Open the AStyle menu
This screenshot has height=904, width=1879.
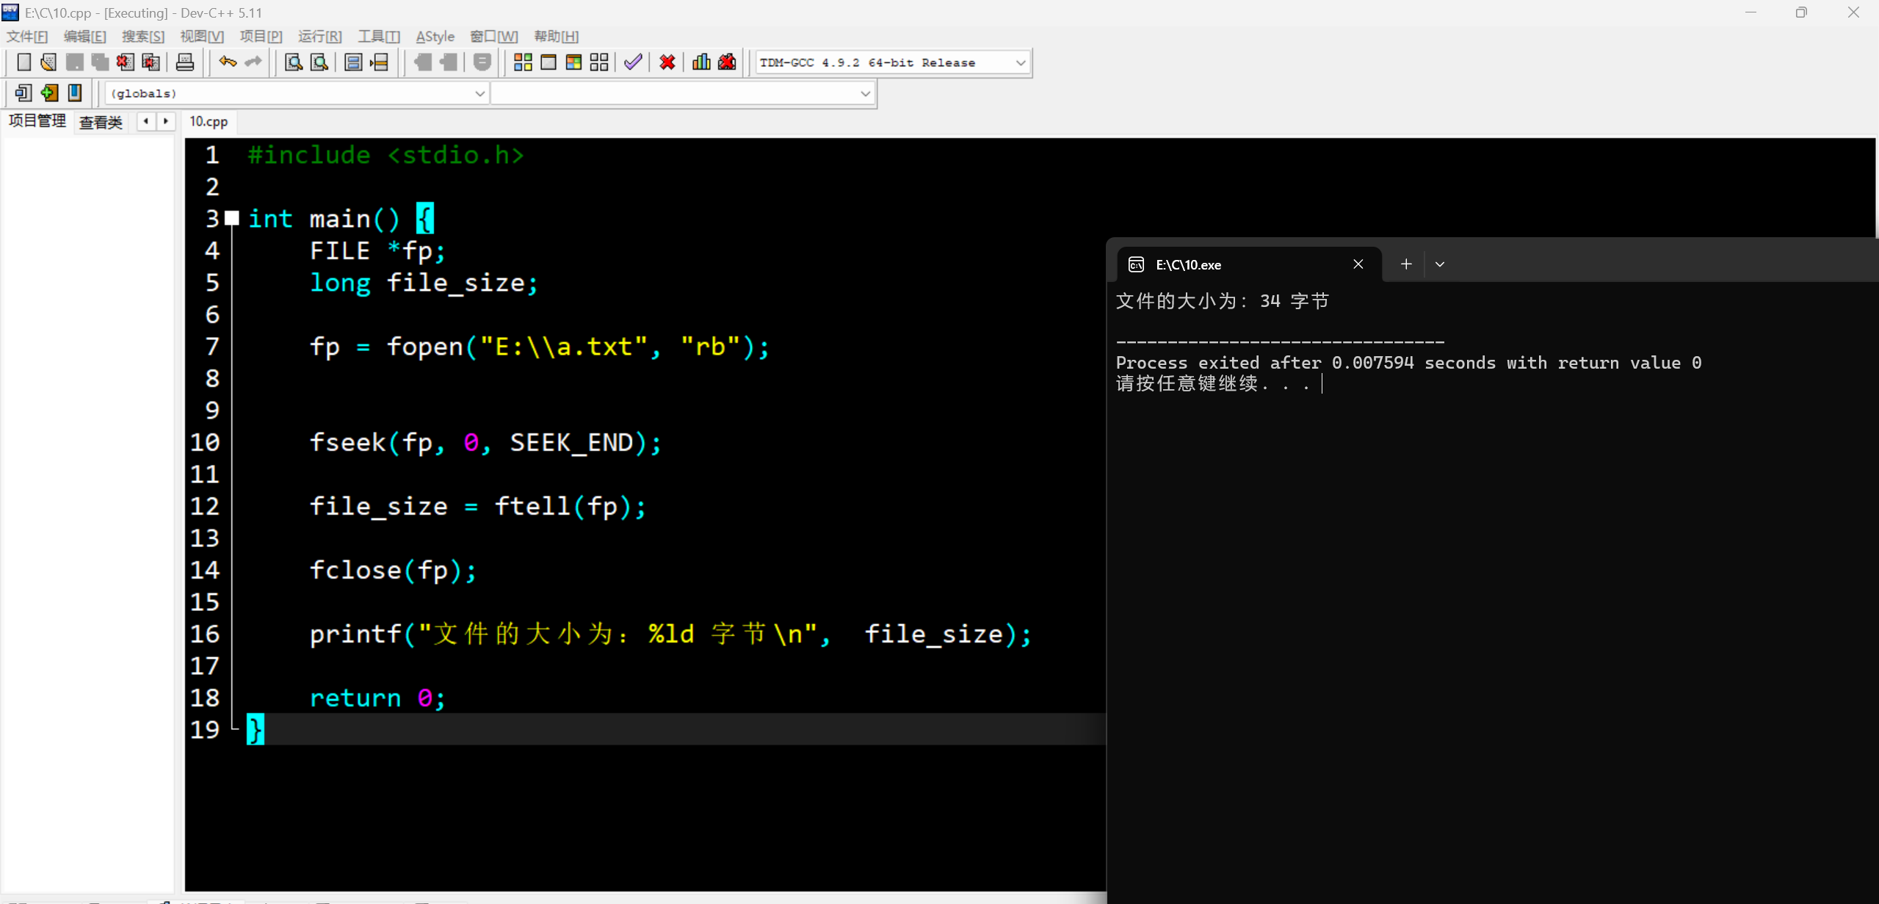click(x=435, y=36)
